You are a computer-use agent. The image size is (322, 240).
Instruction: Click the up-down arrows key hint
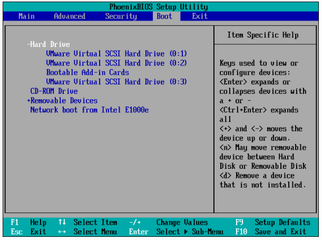tap(62, 222)
